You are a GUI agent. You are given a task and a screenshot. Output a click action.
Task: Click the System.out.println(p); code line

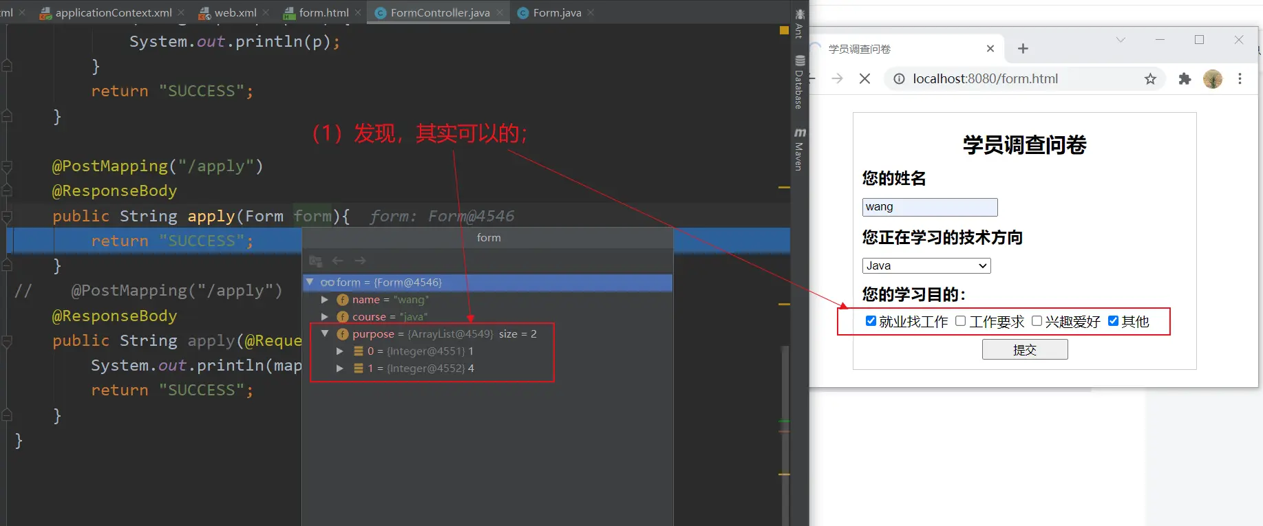[235, 41]
